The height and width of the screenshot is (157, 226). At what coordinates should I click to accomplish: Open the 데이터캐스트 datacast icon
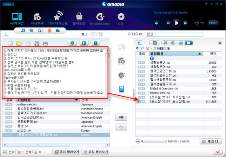pyautogui.click(x=58, y=18)
